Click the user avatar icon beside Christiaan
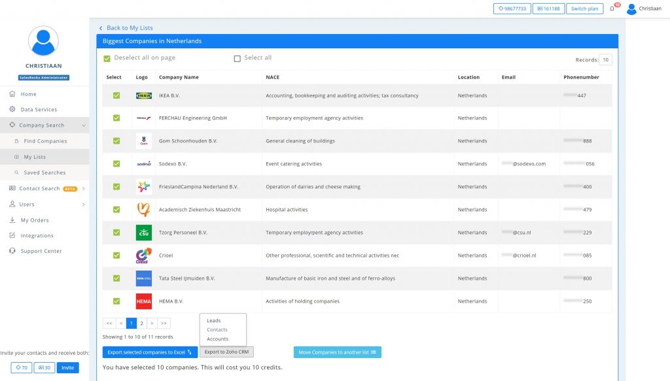670x381 pixels. point(631,8)
